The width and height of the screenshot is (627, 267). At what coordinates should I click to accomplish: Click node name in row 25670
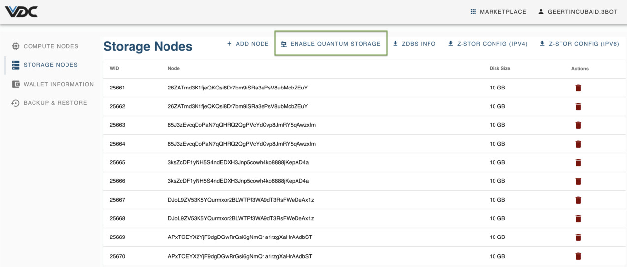coord(240,256)
